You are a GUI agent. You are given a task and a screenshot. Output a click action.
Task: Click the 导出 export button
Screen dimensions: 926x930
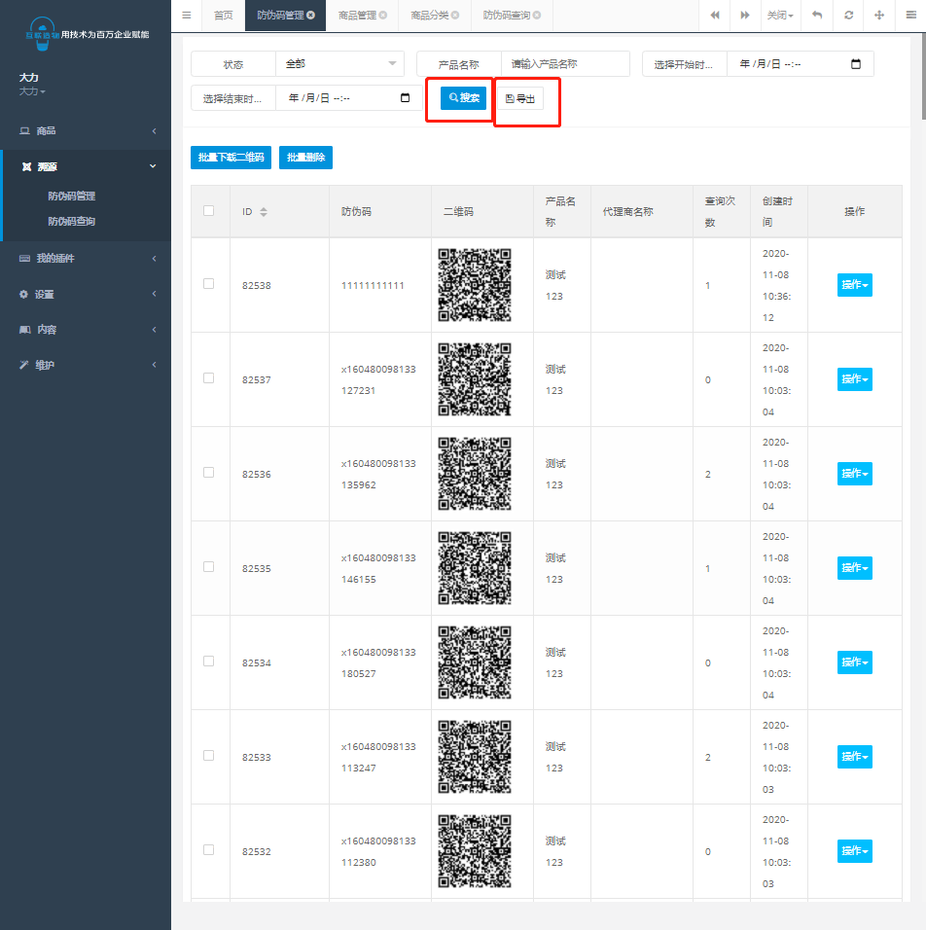tap(520, 98)
